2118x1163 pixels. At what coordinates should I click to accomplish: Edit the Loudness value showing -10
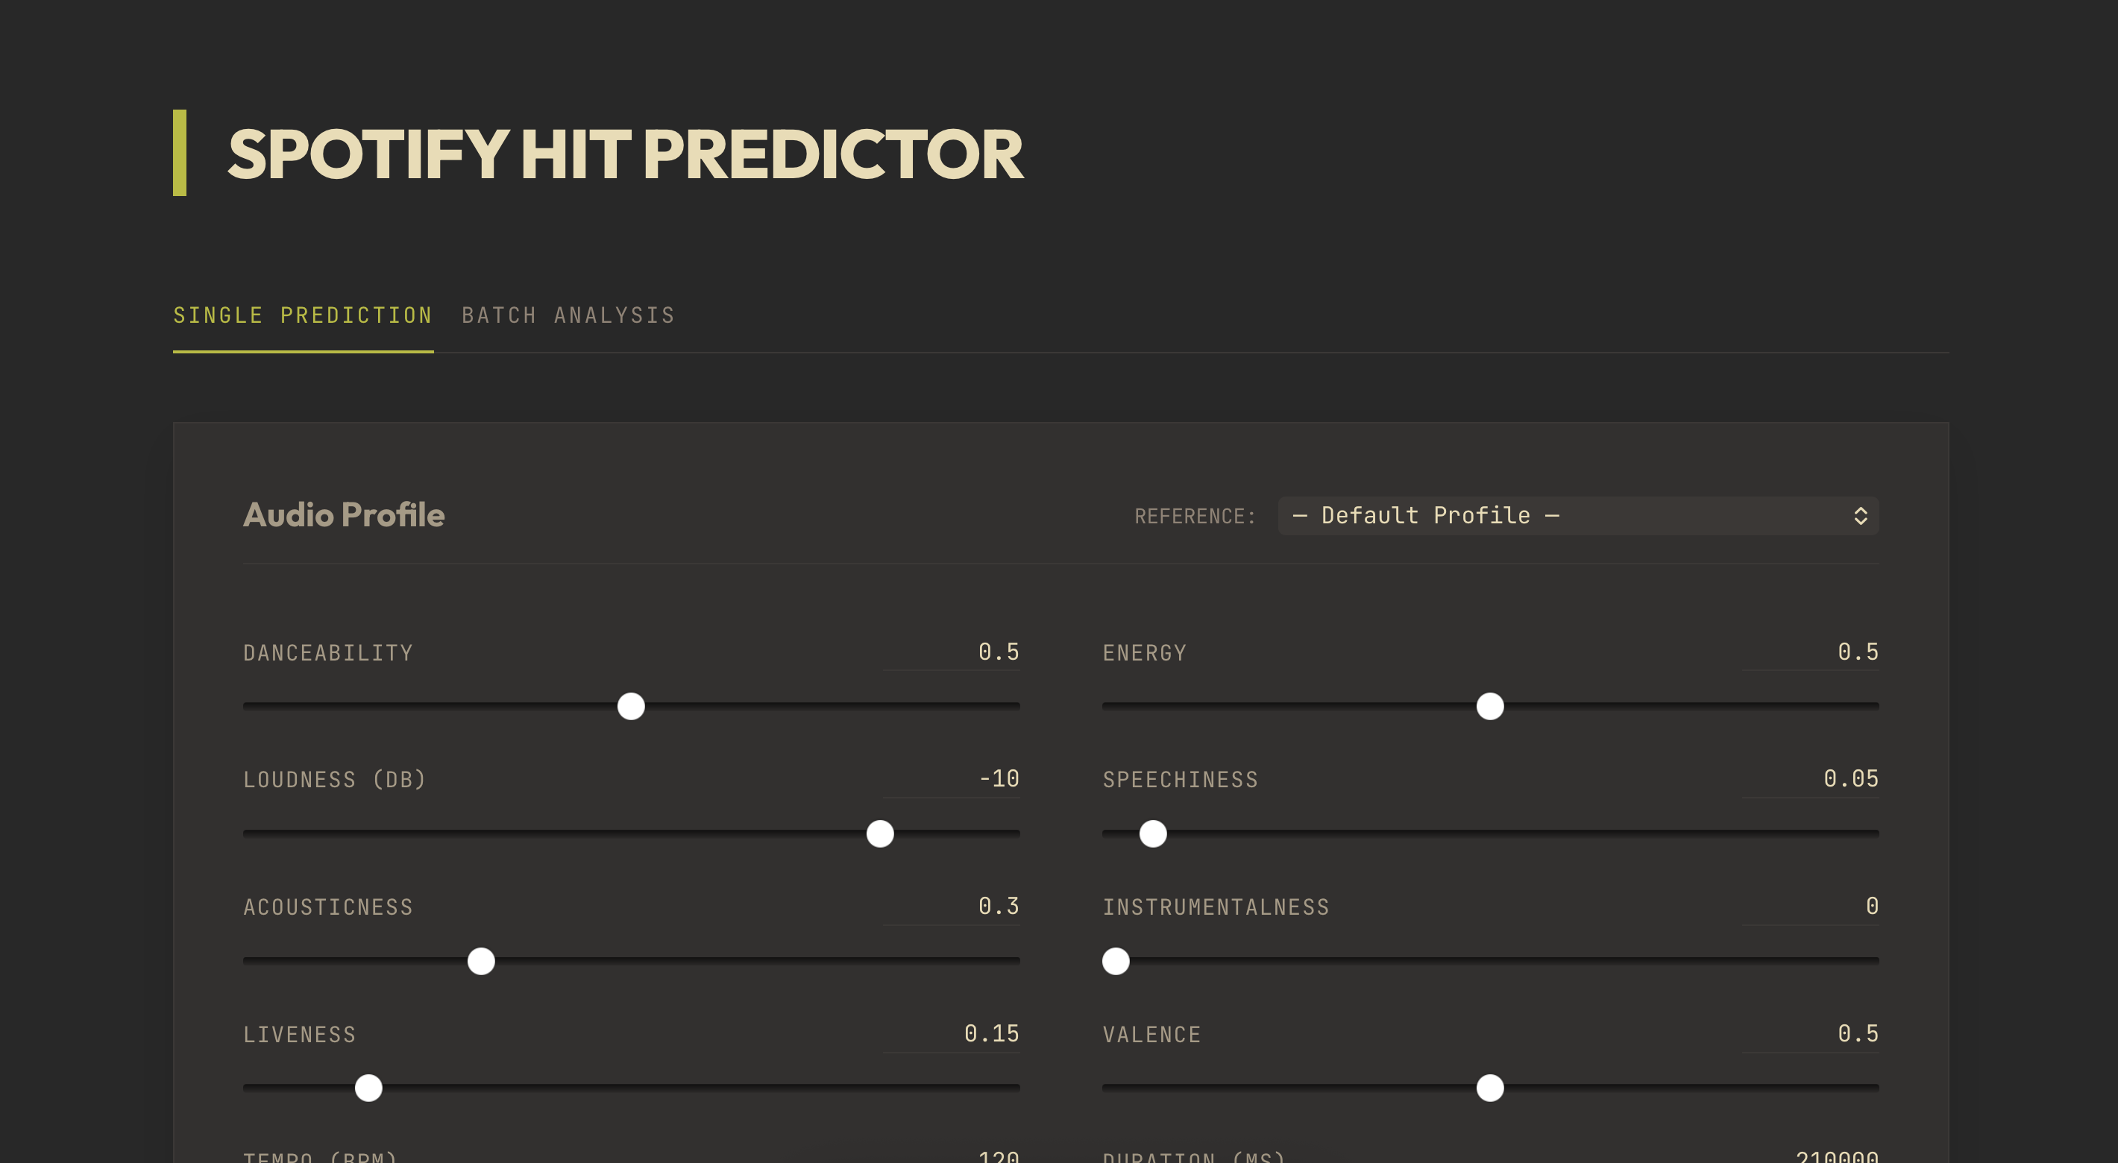coord(952,779)
